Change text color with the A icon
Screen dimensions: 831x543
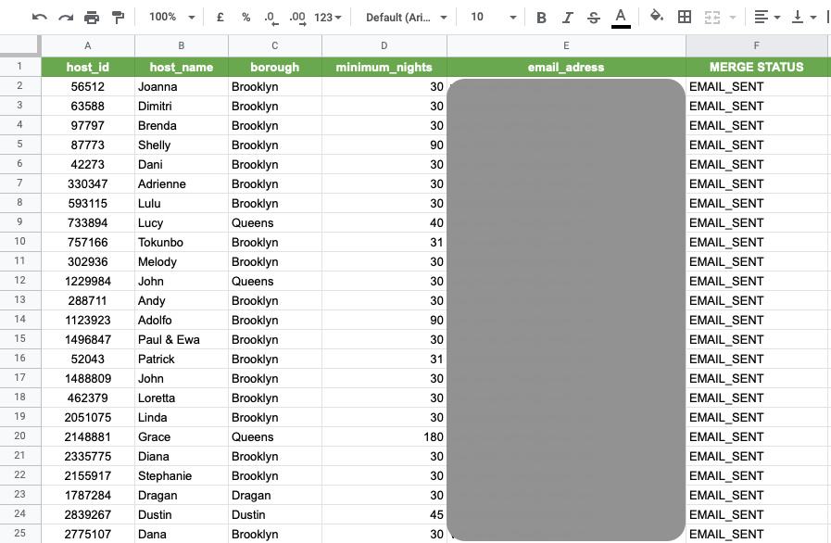(621, 16)
